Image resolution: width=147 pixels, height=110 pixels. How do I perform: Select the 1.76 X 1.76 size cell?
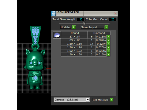click(74, 47)
